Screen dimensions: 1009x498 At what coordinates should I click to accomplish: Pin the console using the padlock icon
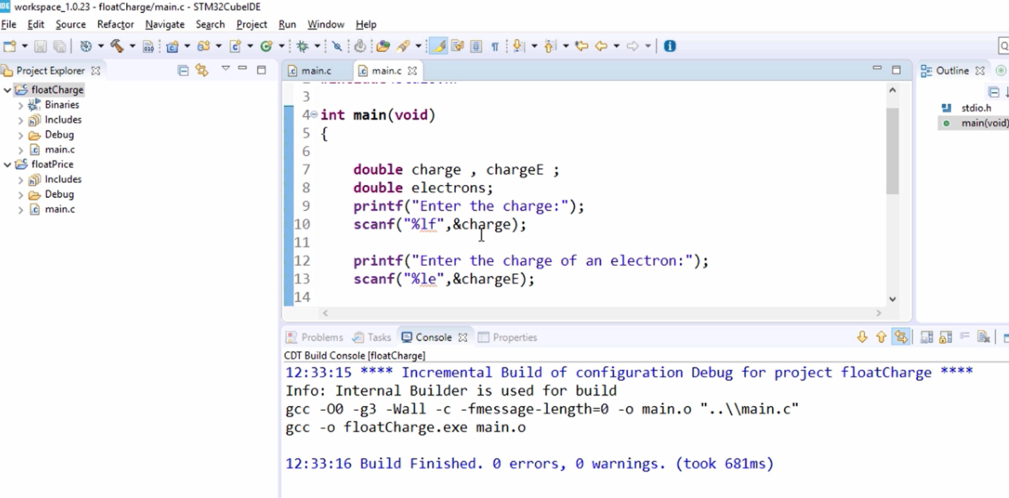tap(945, 337)
